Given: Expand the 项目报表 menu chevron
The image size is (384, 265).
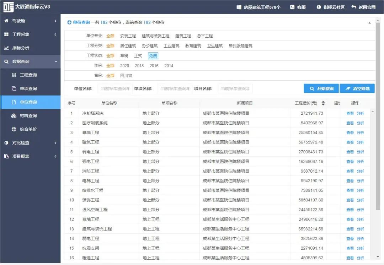Looking at the screenshot, I should point(55,156).
